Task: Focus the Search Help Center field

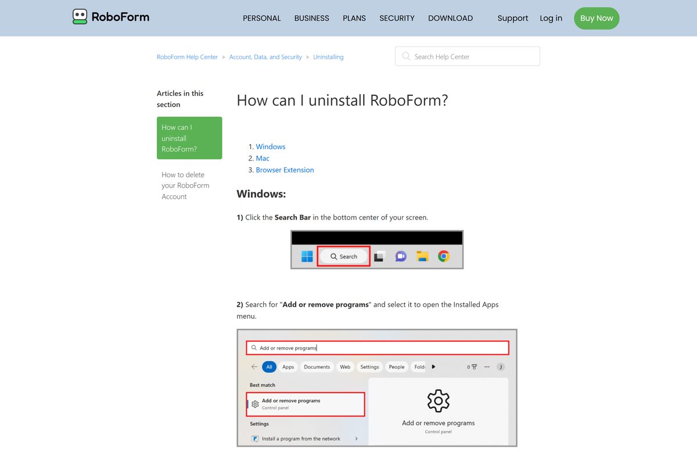Action: pyautogui.click(x=468, y=56)
